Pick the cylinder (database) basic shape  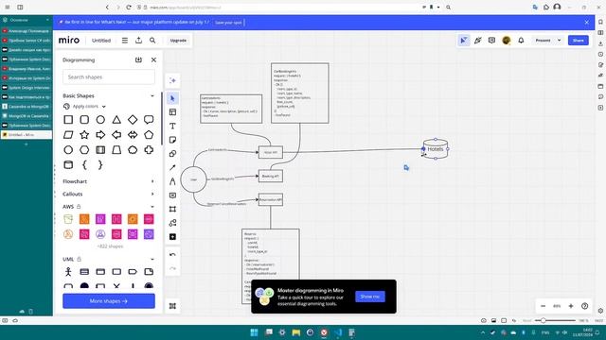point(68,165)
